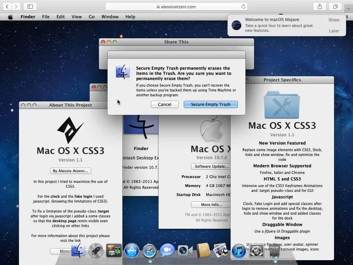Close the Share This window
This screenshot has height=265, width=353.
(103, 42)
